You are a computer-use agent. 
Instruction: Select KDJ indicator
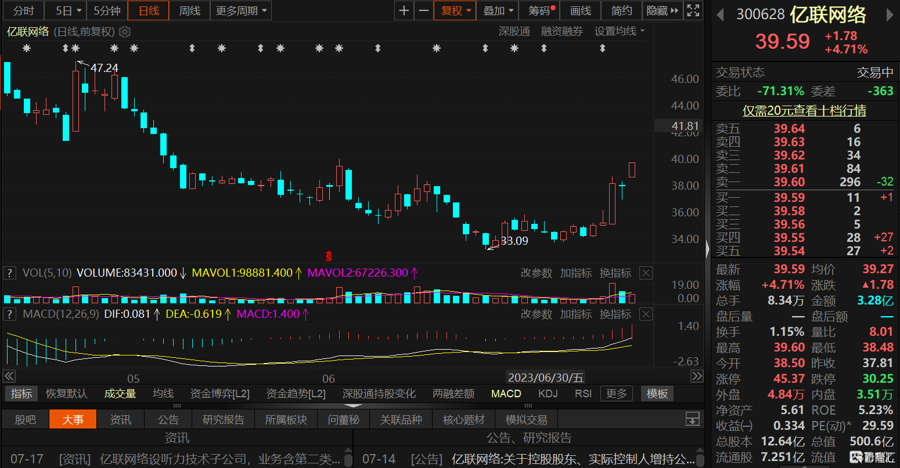coord(548,394)
